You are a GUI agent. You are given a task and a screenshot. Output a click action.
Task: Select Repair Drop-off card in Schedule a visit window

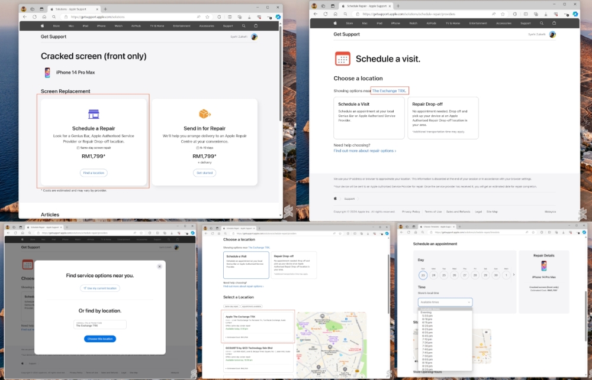(443, 118)
